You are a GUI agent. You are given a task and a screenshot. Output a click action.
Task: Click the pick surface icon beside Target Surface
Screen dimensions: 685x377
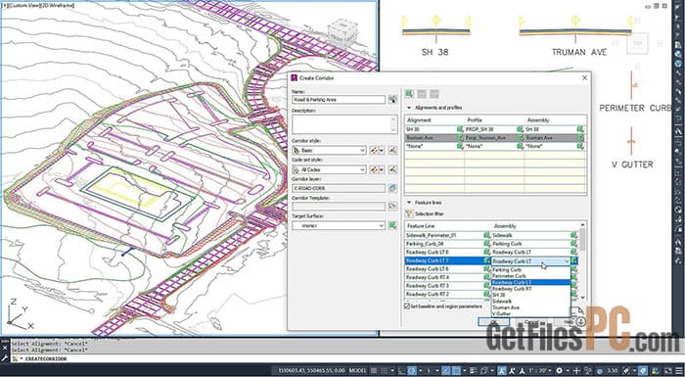(392, 225)
